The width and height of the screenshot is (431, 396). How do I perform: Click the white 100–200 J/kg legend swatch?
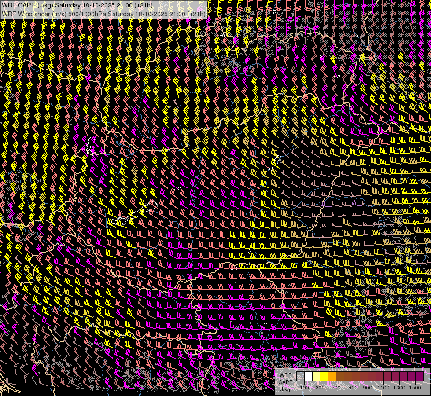(309, 377)
